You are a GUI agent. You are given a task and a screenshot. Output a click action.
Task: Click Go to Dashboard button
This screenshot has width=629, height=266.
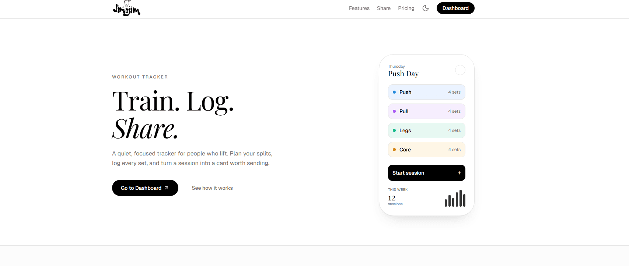pos(145,188)
